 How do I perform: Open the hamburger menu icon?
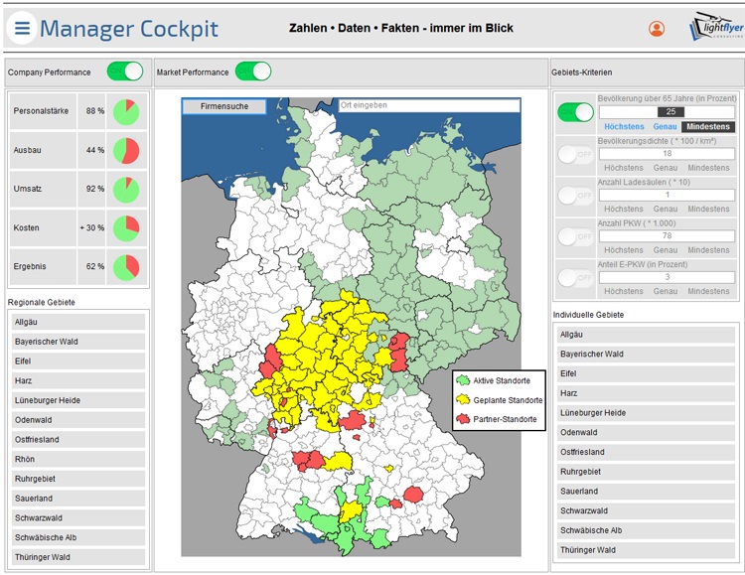[x=22, y=28]
